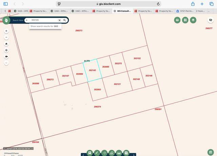
Task: Click parcel label 302148
Action: tap(136, 79)
